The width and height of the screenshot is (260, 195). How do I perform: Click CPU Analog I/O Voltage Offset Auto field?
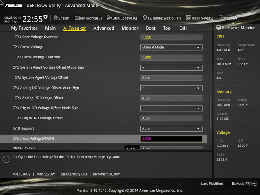(171, 98)
